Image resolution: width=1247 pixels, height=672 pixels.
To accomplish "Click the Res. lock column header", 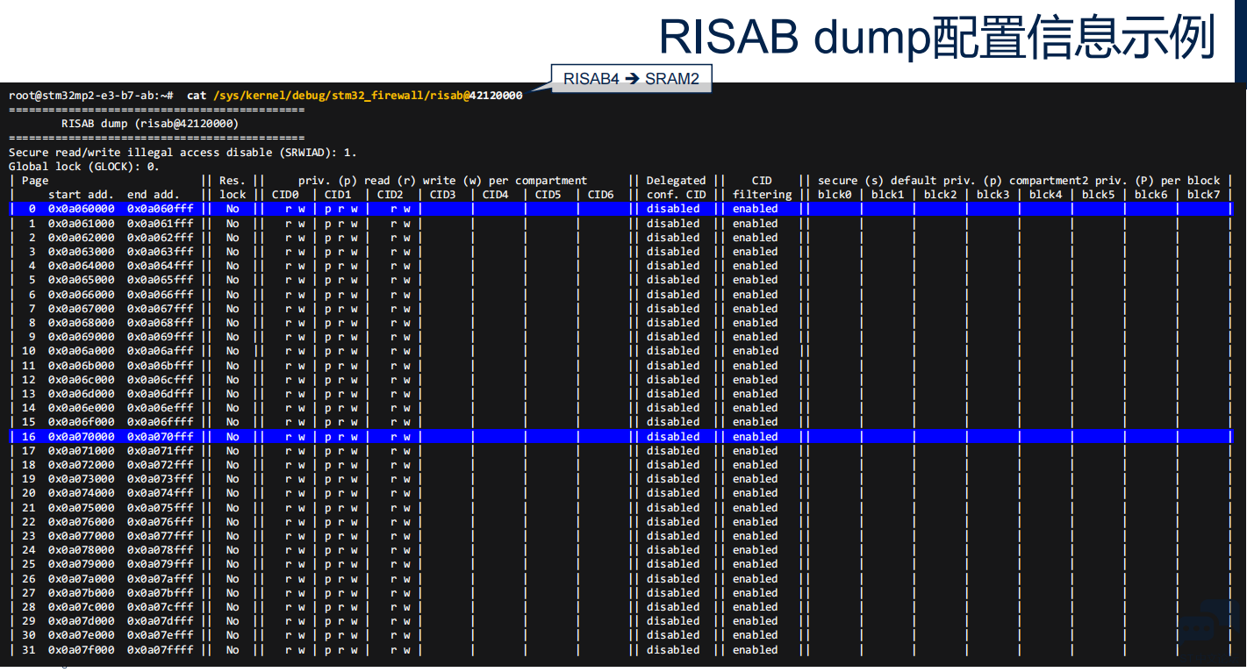I will (233, 188).
